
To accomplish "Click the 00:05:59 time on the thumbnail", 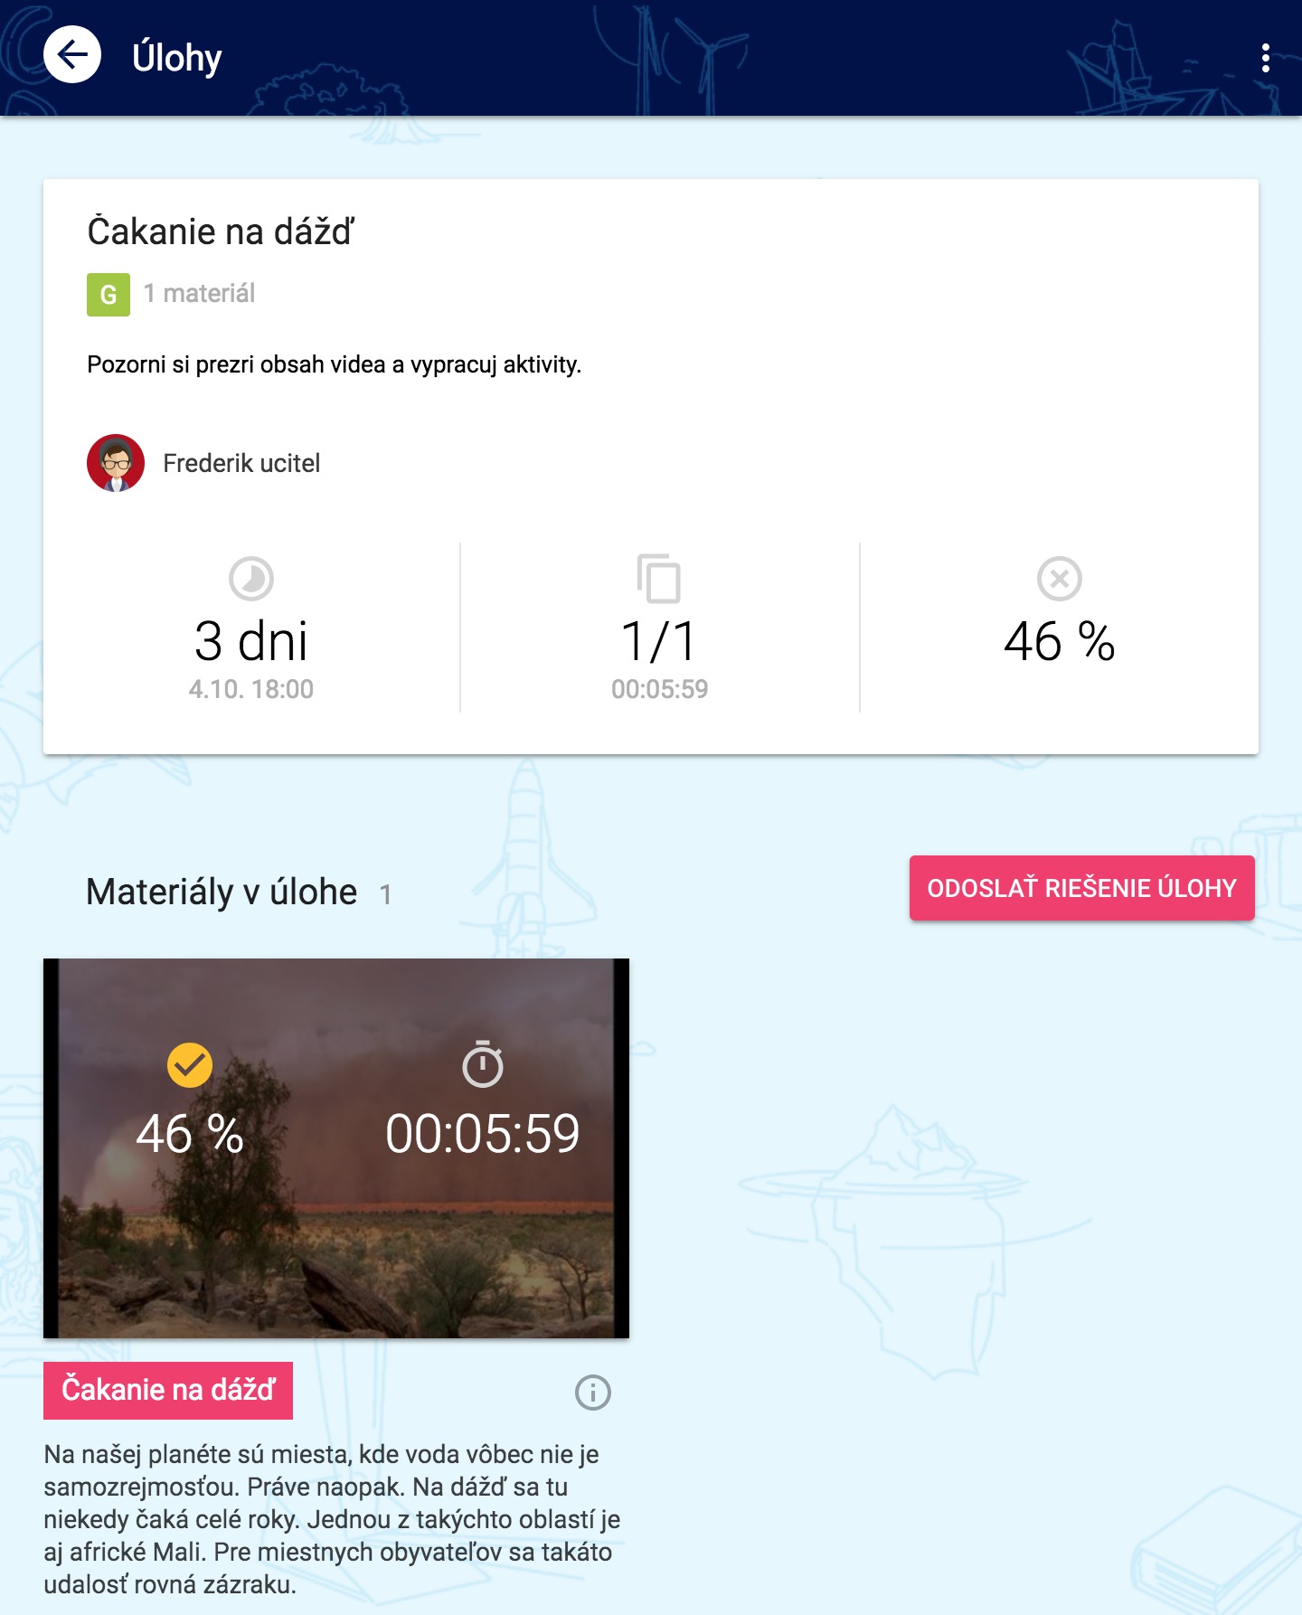I will coord(483,1133).
